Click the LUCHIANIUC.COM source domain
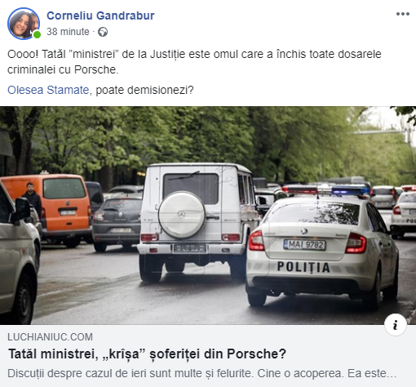The width and height of the screenshot is (416, 387). [x=50, y=337]
